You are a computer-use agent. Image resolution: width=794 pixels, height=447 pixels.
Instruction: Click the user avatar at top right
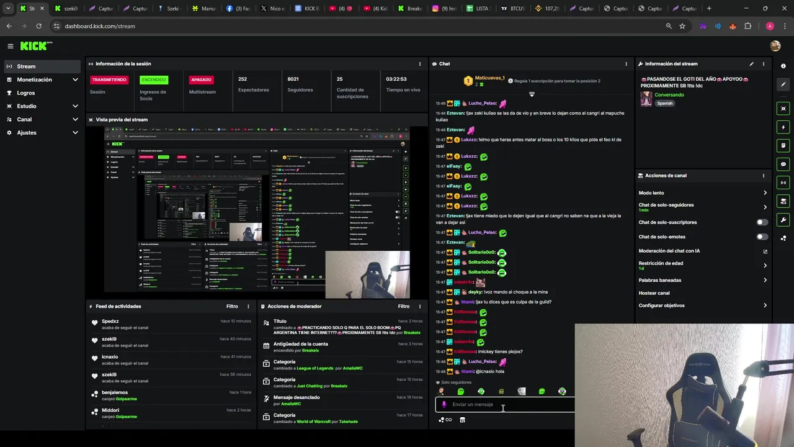coord(775,46)
